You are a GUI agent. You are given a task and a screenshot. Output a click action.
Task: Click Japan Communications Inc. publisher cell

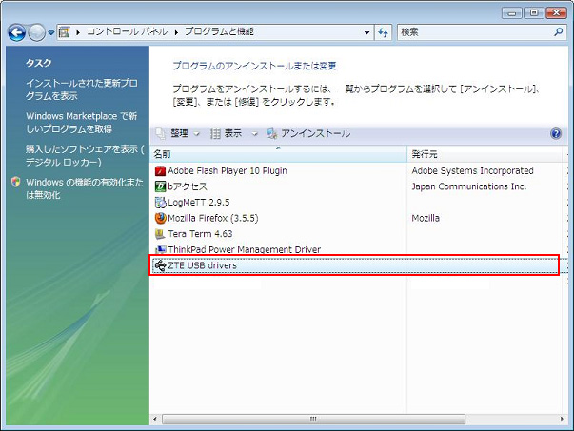(x=469, y=186)
